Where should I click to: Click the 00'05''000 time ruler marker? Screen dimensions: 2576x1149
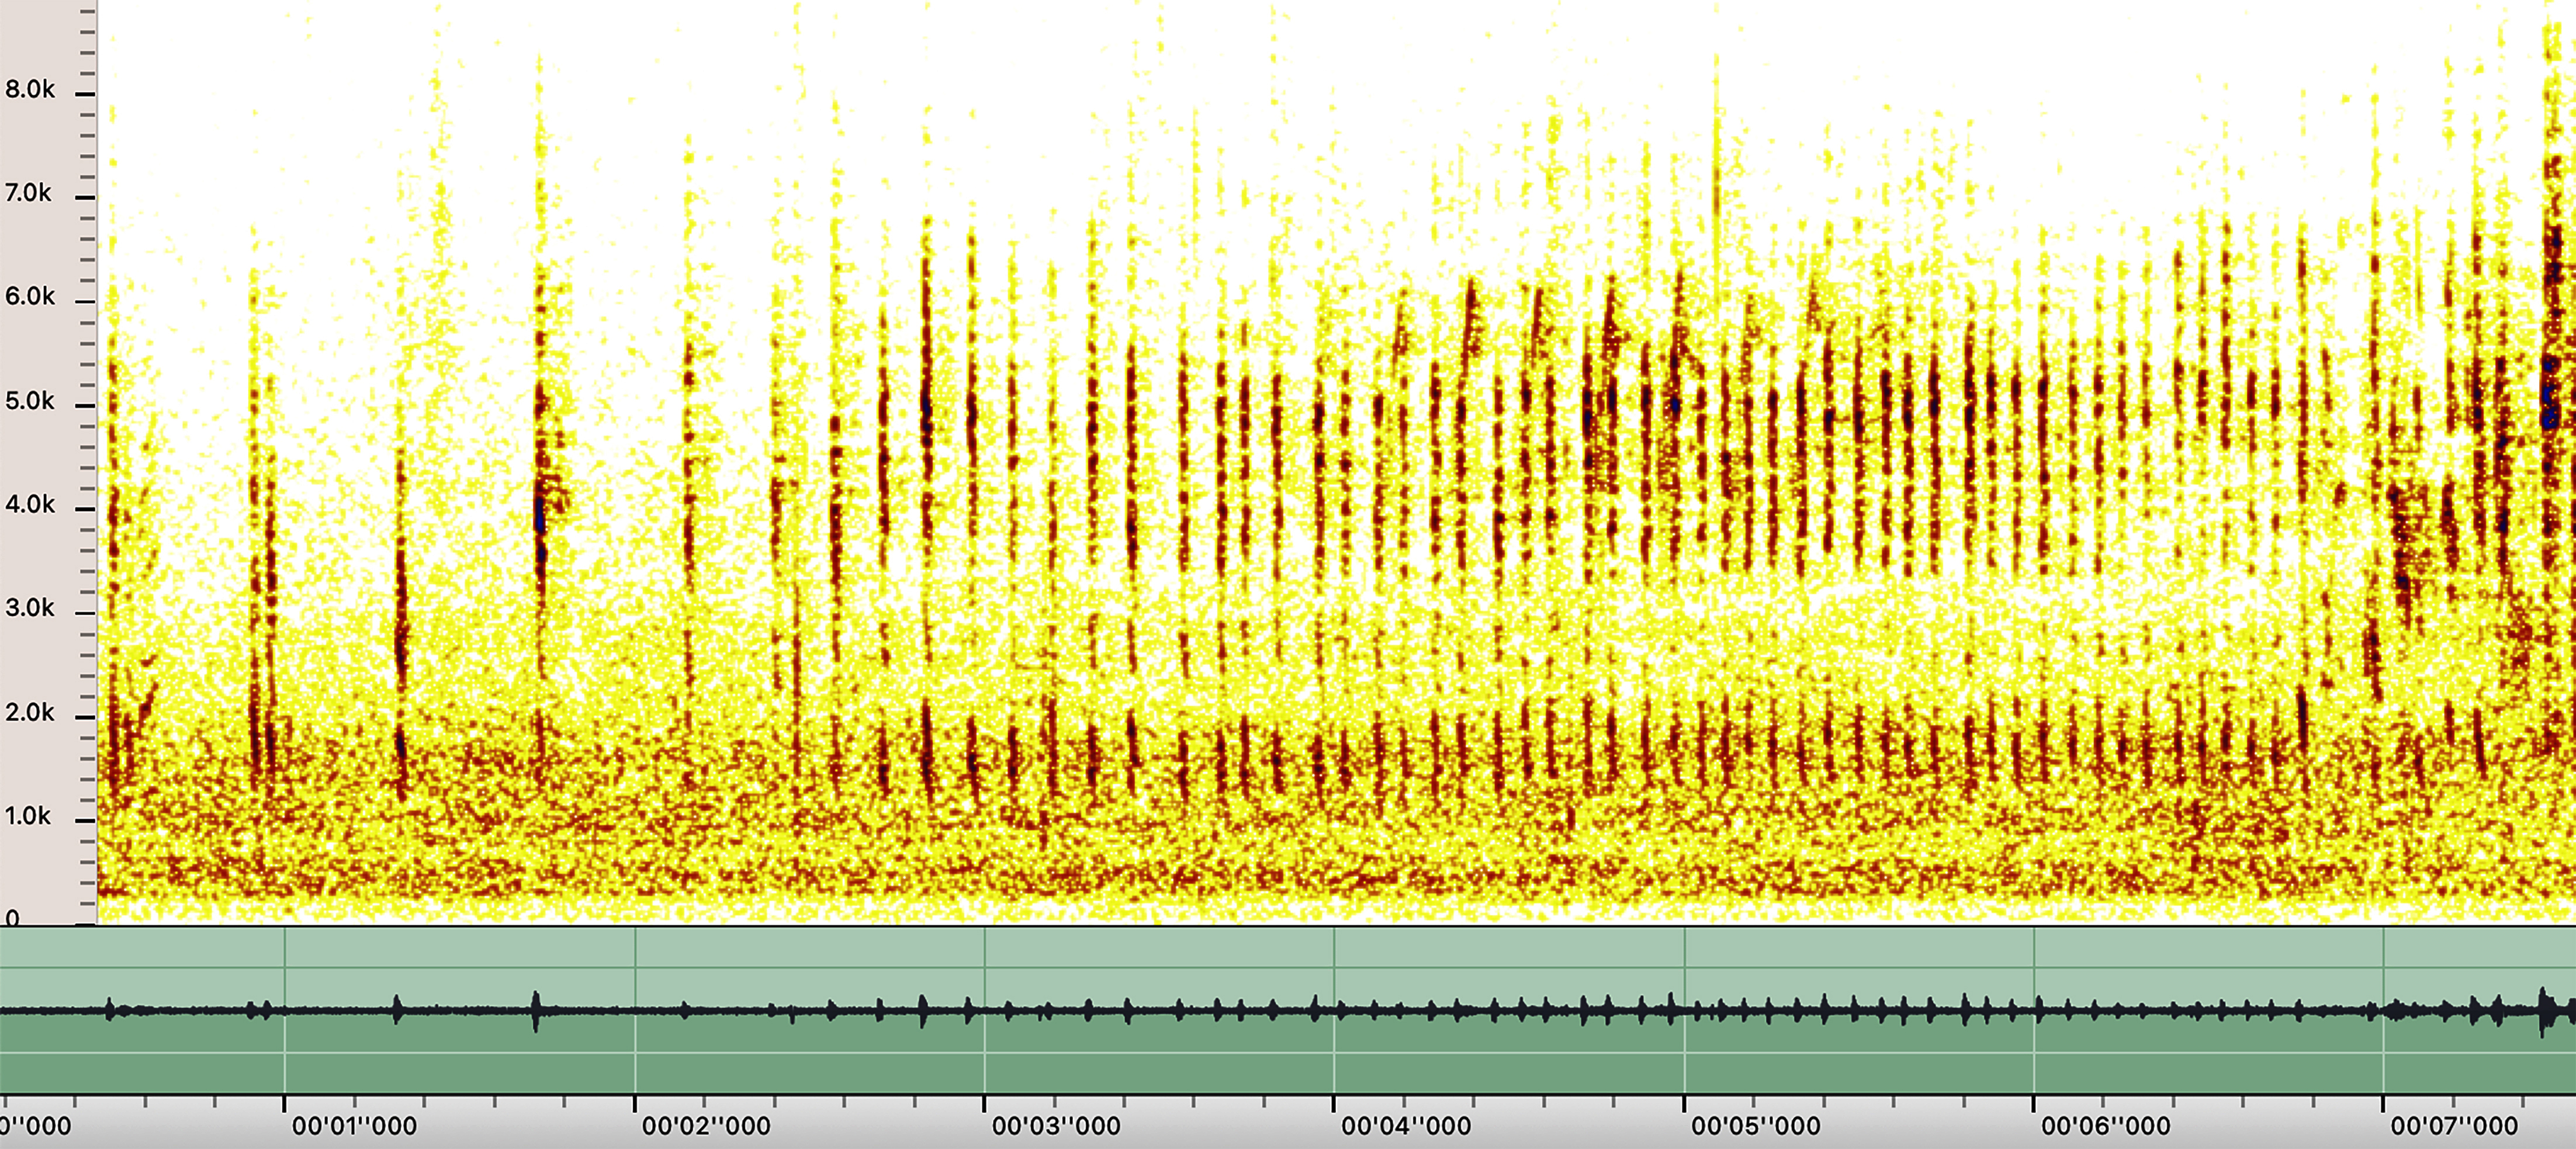(x=1755, y=1126)
